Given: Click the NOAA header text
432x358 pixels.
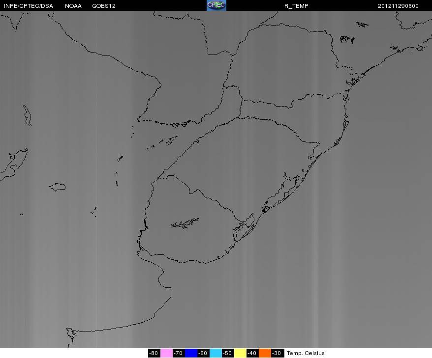Looking at the screenshot, I should tap(73, 6).
